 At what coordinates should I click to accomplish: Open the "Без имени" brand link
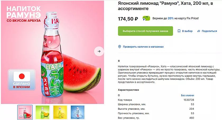pyautogui.click(x=187, y=95)
